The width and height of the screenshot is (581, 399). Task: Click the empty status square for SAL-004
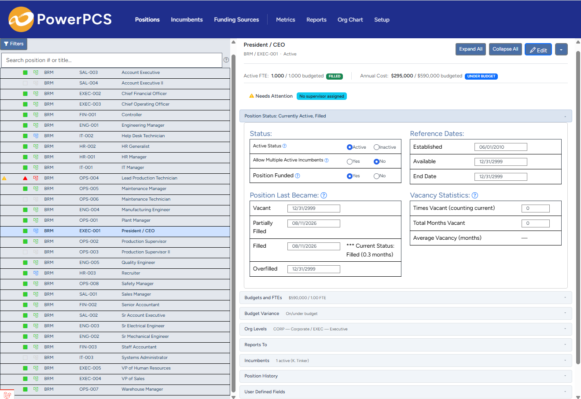point(25,83)
